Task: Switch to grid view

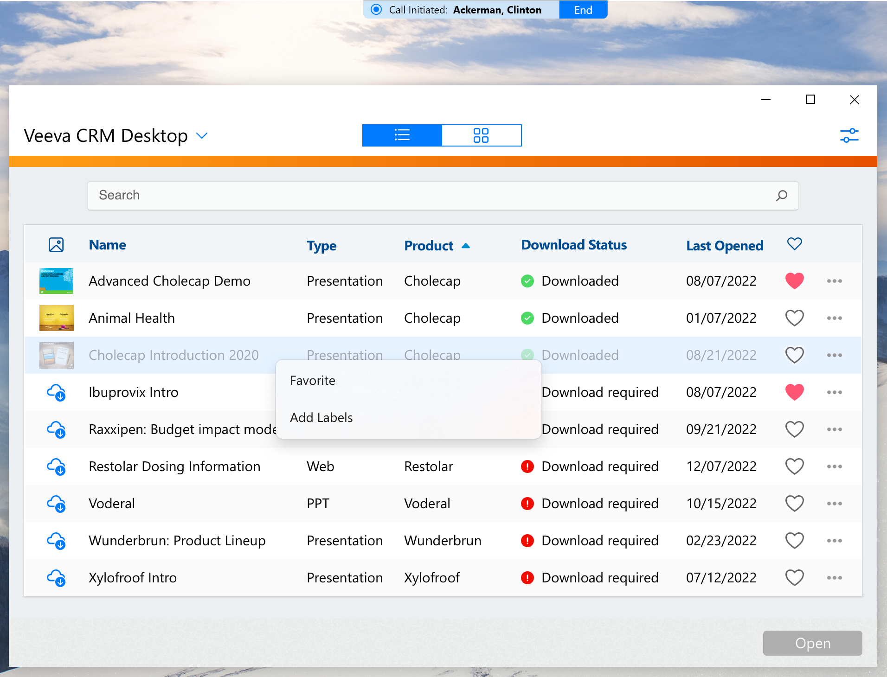Action: click(481, 135)
